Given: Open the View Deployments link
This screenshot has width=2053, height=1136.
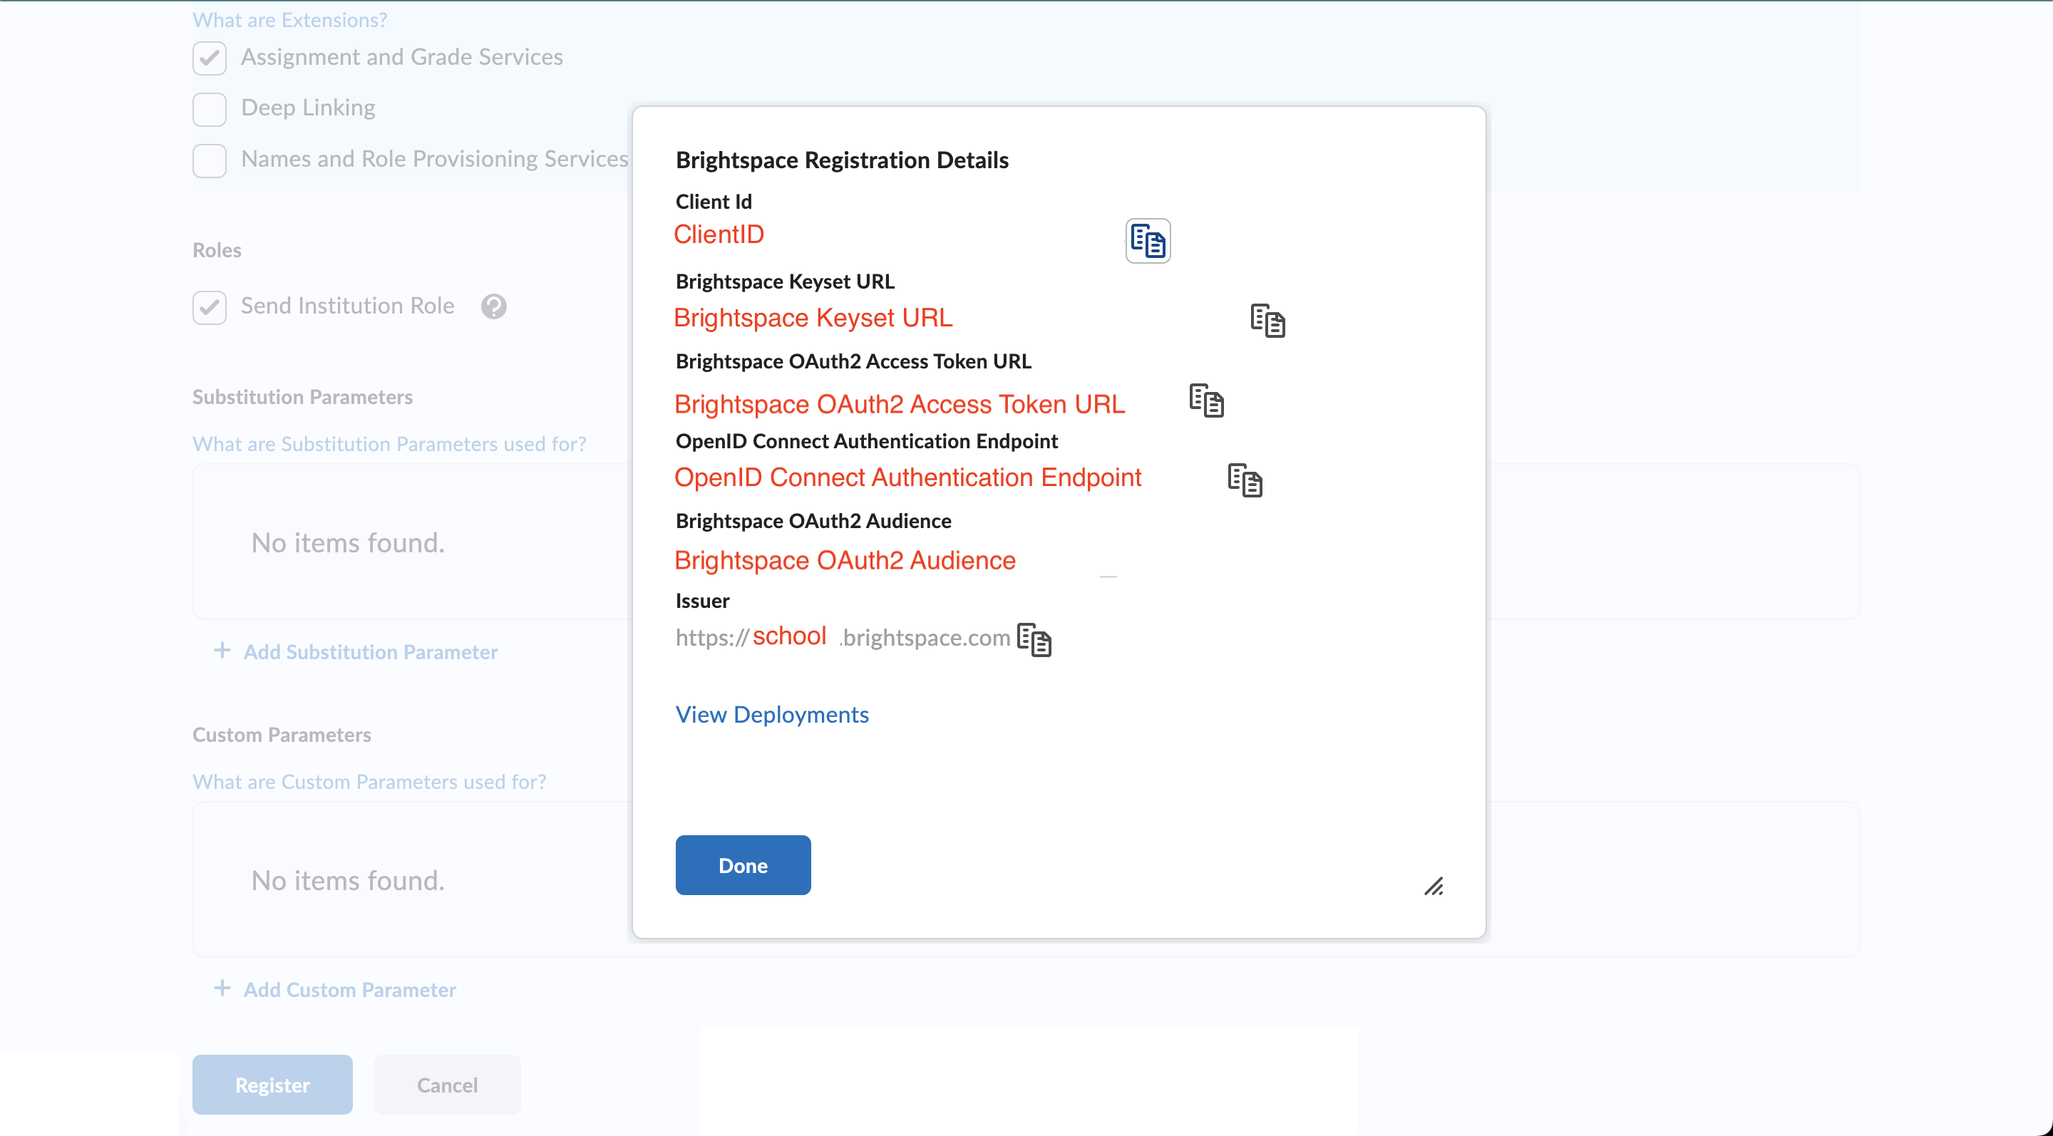Looking at the screenshot, I should pos(771,715).
